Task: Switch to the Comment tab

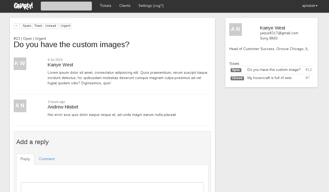Action: click(x=47, y=159)
